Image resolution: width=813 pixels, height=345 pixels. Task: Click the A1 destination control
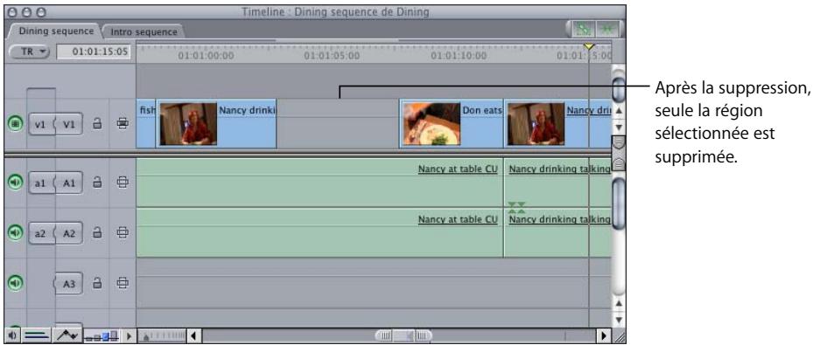click(x=69, y=183)
